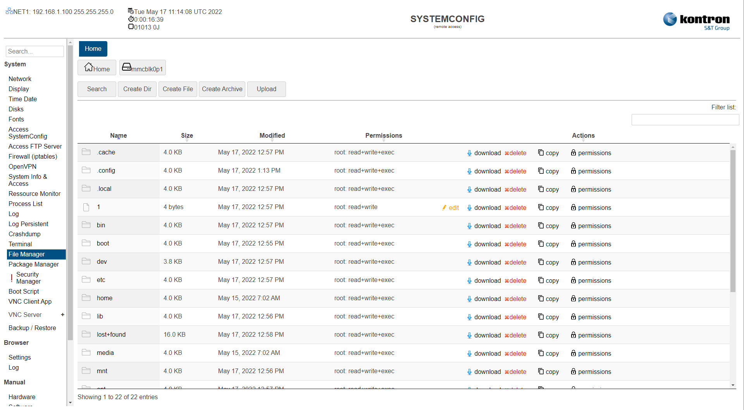
Task: Delete the lost+found folder
Action: point(515,335)
